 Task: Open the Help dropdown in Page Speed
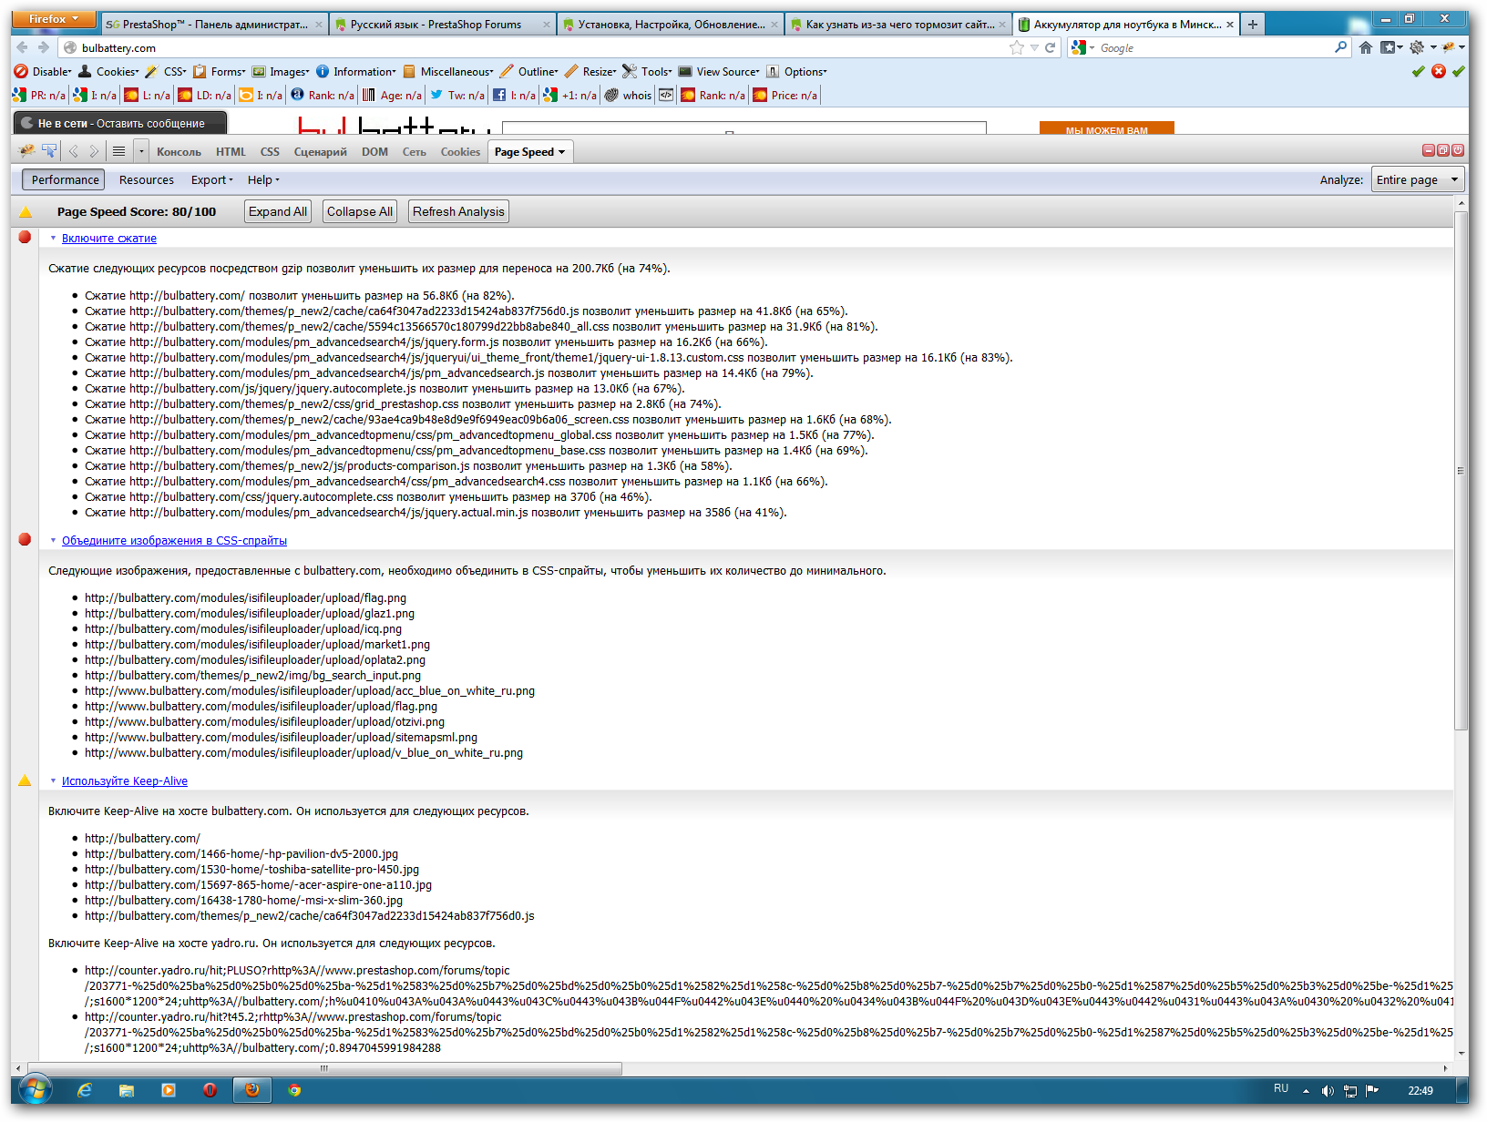(263, 179)
